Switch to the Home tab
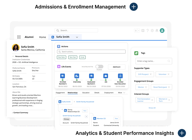Screen dimensions: 192x140 click(x=42, y=37)
